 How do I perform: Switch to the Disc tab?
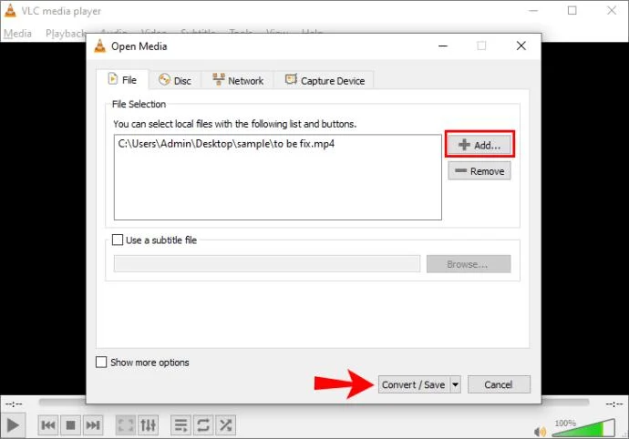click(x=175, y=80)
